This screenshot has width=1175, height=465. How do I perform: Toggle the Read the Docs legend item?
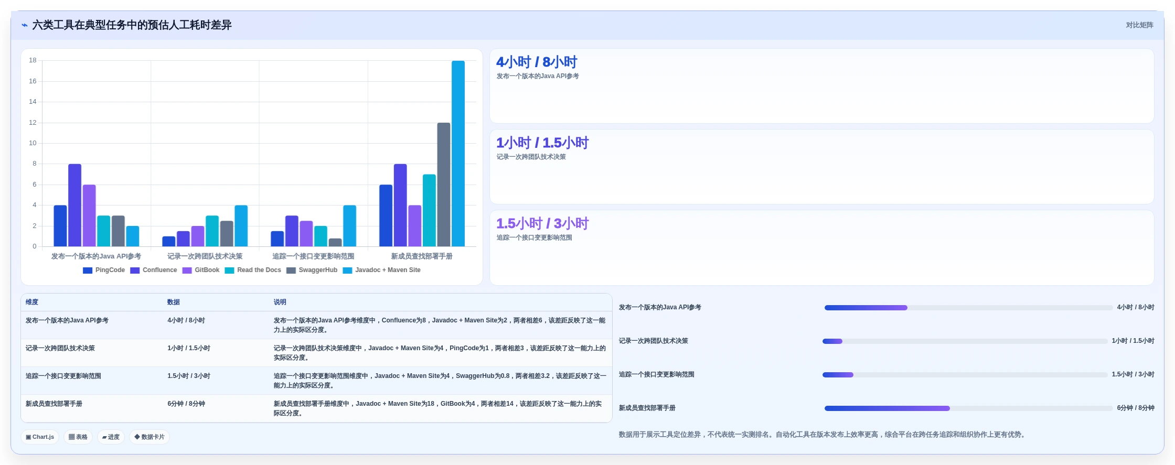[x=253, y=271]
